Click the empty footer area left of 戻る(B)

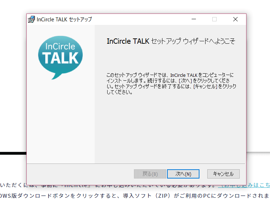(x=78, y=174)
